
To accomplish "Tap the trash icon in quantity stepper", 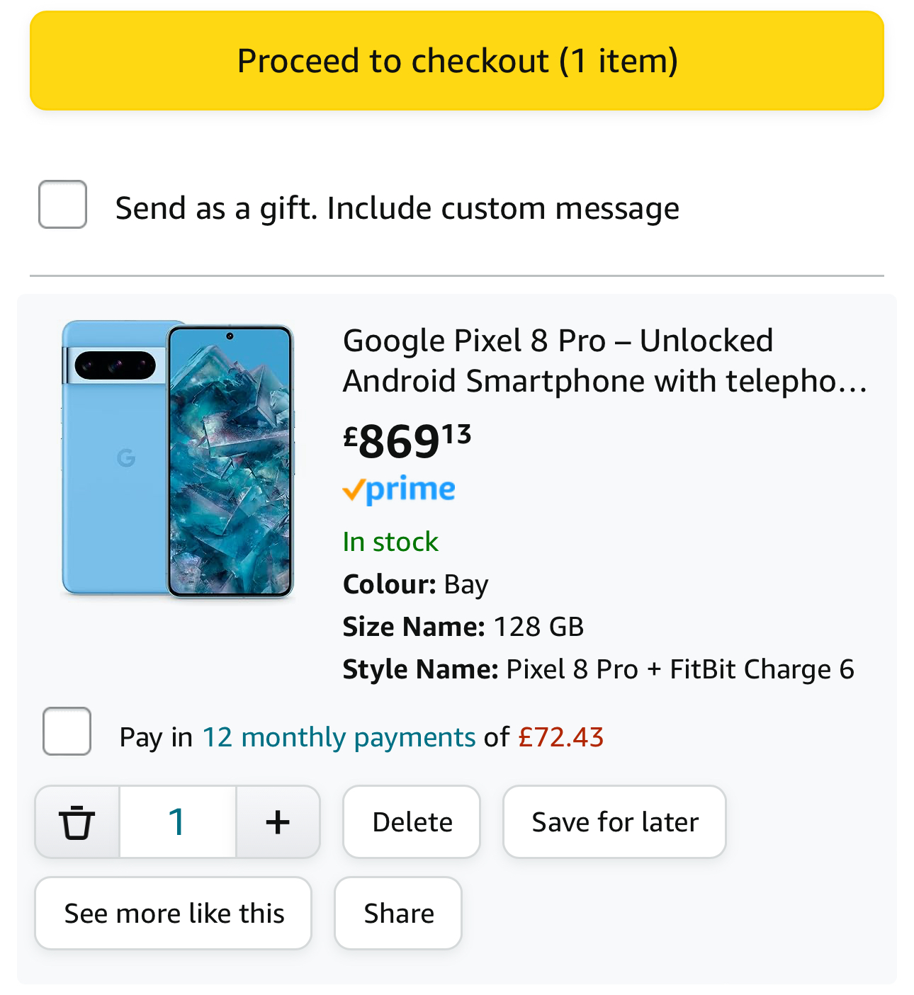I will [x=77, y=822].
